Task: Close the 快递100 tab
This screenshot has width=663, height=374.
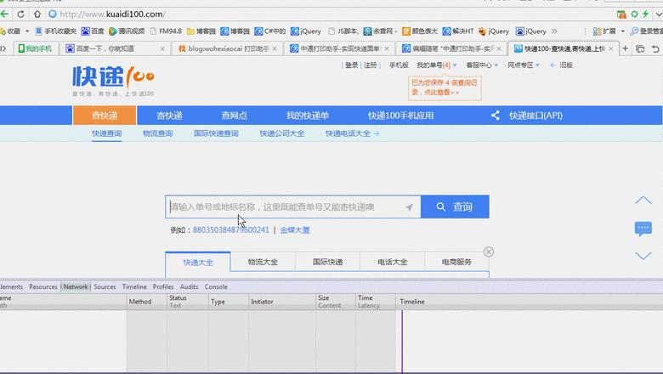Action: 610,48
